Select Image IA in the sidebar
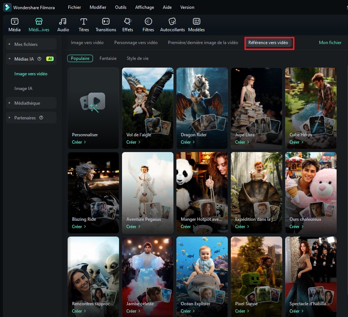This screenshot has width=348, height=317. click(x=23, y=88)
